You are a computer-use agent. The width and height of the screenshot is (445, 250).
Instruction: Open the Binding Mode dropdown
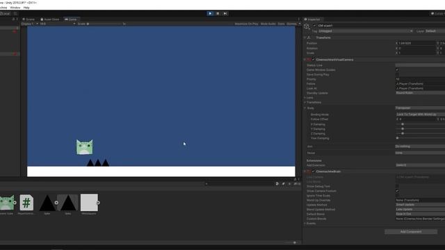click(421, 115)
